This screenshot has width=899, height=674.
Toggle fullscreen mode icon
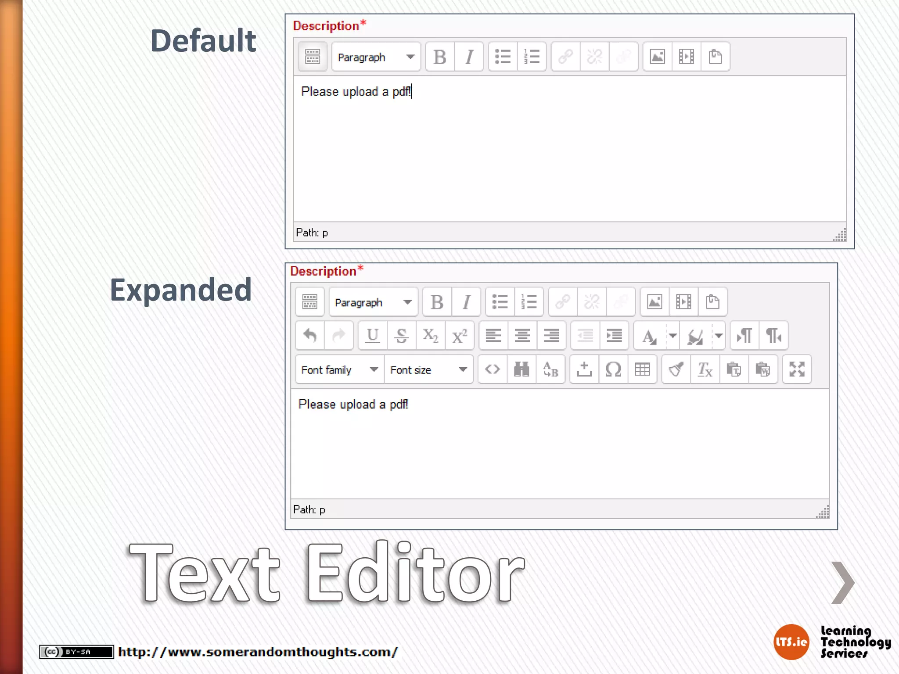797,369
